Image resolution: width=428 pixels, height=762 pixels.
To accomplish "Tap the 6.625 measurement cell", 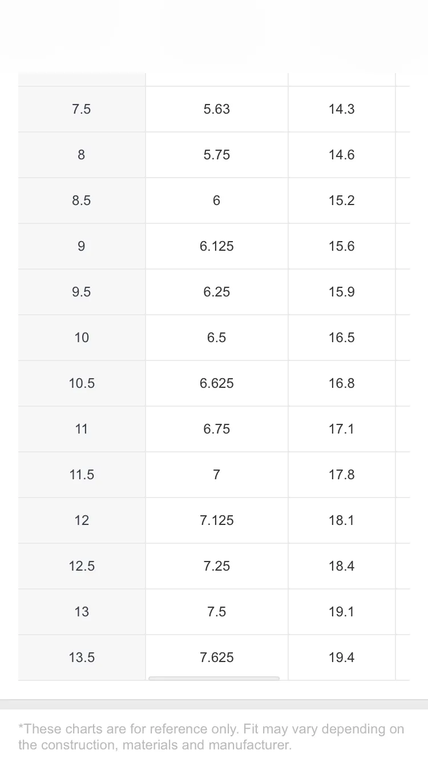I will pyautogui.click(x=217, y=383).
